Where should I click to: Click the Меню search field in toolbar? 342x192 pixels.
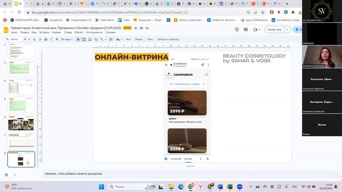13,39
